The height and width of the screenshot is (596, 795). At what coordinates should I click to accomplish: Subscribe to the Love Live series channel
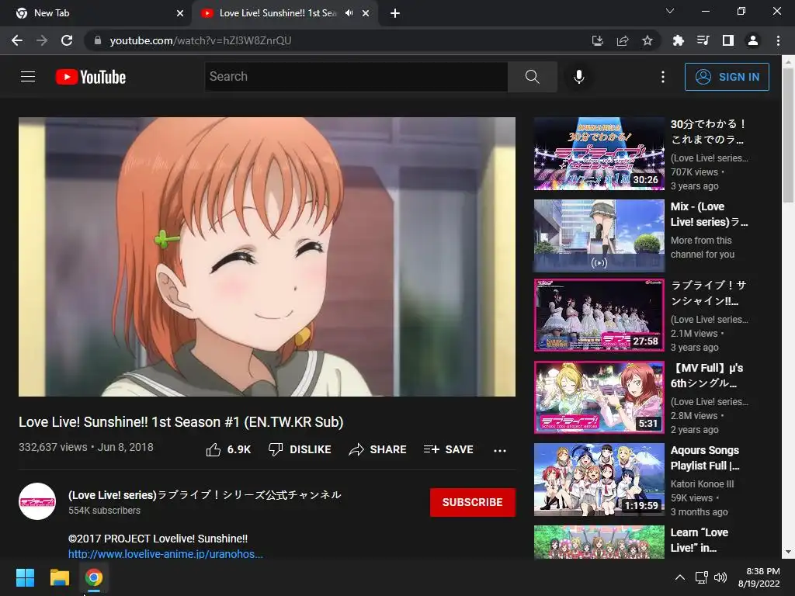[x=473, y=502]
